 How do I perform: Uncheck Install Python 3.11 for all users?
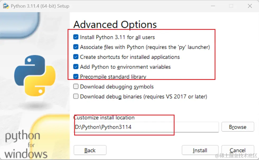coord(76,37)
